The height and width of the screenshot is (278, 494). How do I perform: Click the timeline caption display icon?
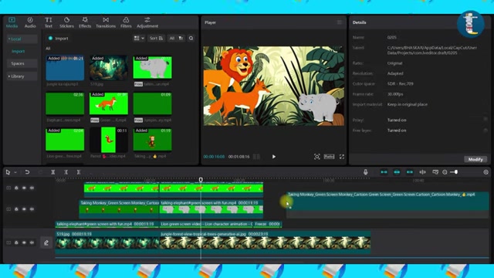435,172
